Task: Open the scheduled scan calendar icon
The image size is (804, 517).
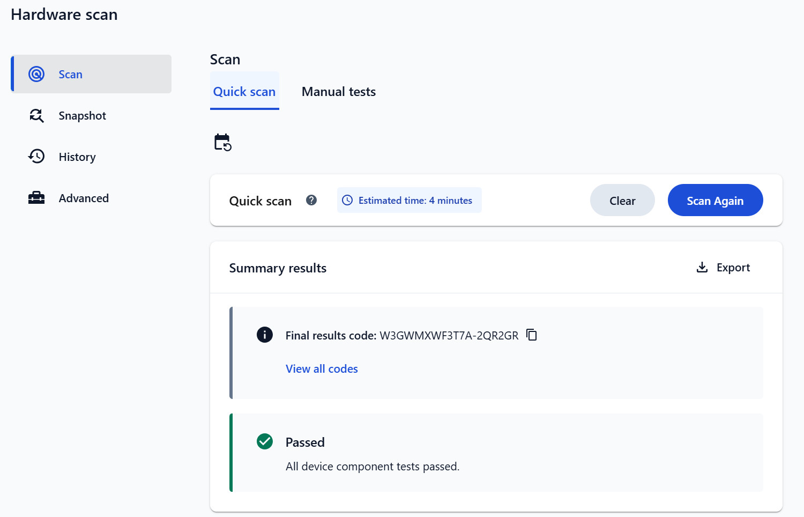Action: tap(222, 142)
